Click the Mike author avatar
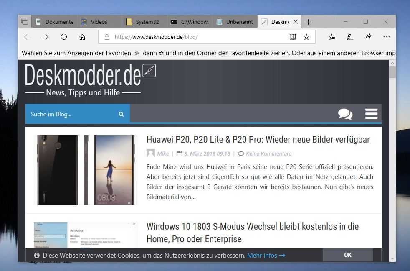This screenshot has height=271, width=410. point(151,153)
